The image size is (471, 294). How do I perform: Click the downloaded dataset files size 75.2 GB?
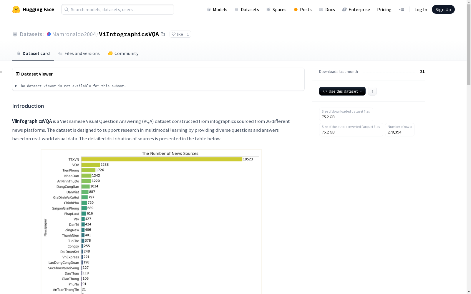click(328, 117)
